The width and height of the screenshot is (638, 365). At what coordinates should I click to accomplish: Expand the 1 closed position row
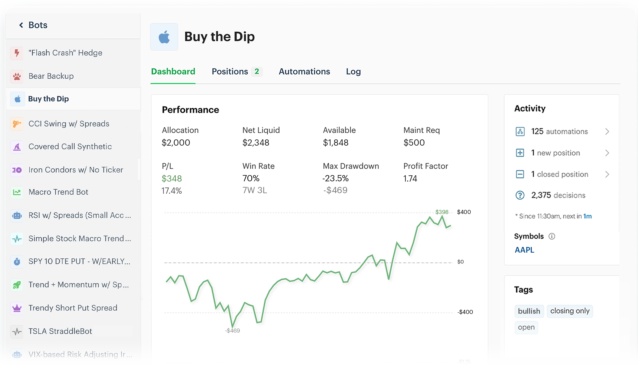tap(607, 174)
